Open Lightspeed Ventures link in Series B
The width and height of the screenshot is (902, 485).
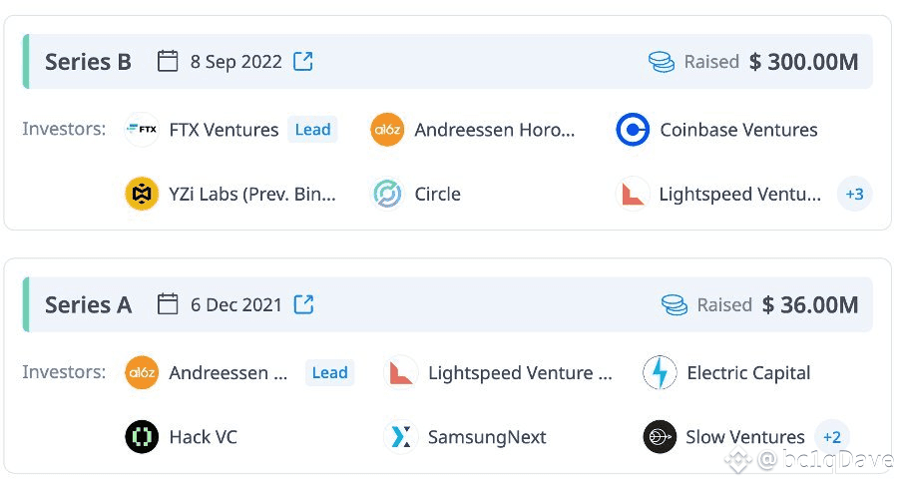(x=739, y=194)
